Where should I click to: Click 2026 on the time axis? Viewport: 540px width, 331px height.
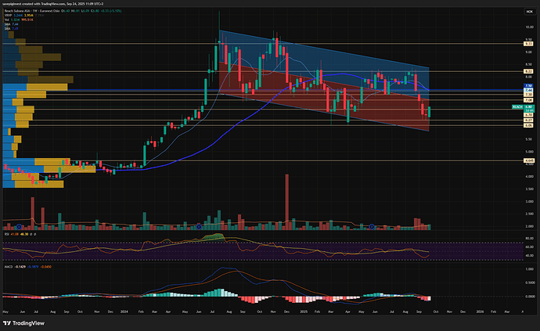point(480,311)
